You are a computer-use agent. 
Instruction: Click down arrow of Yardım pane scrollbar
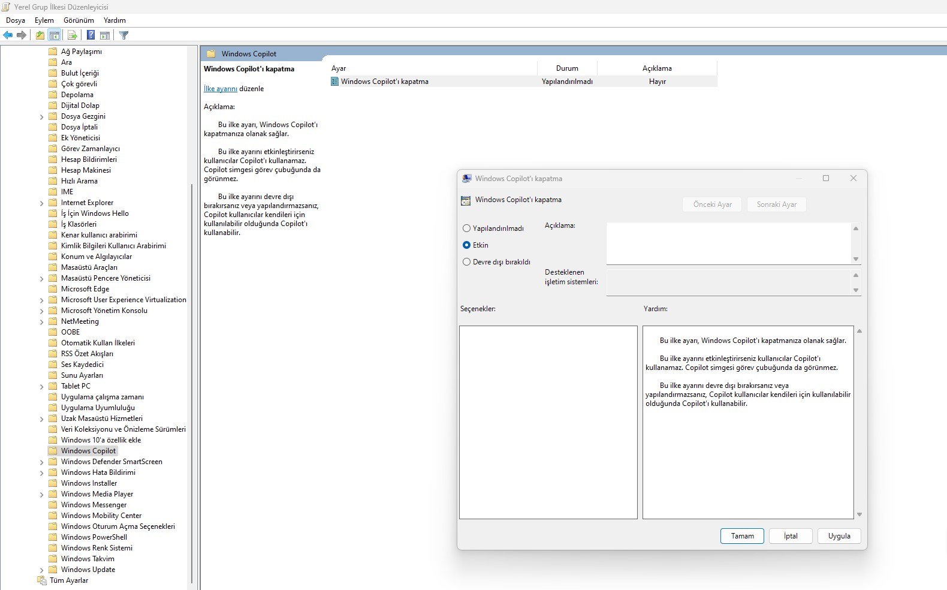[859, 514]
